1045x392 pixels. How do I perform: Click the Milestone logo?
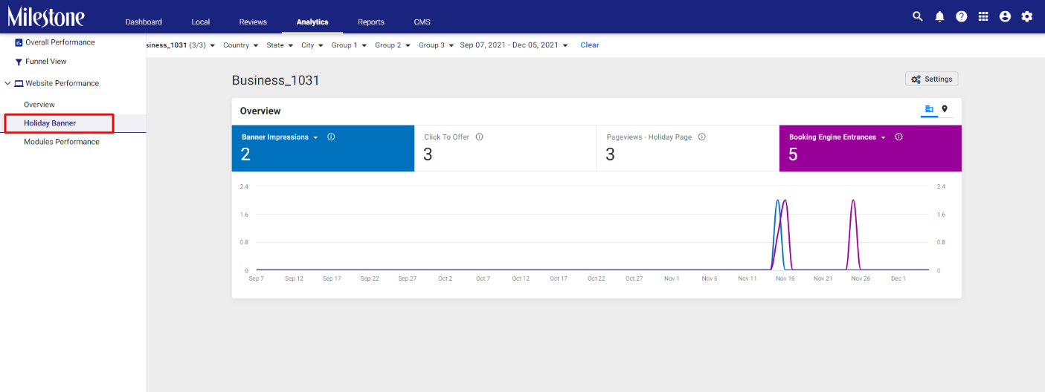tap(46, 16)
